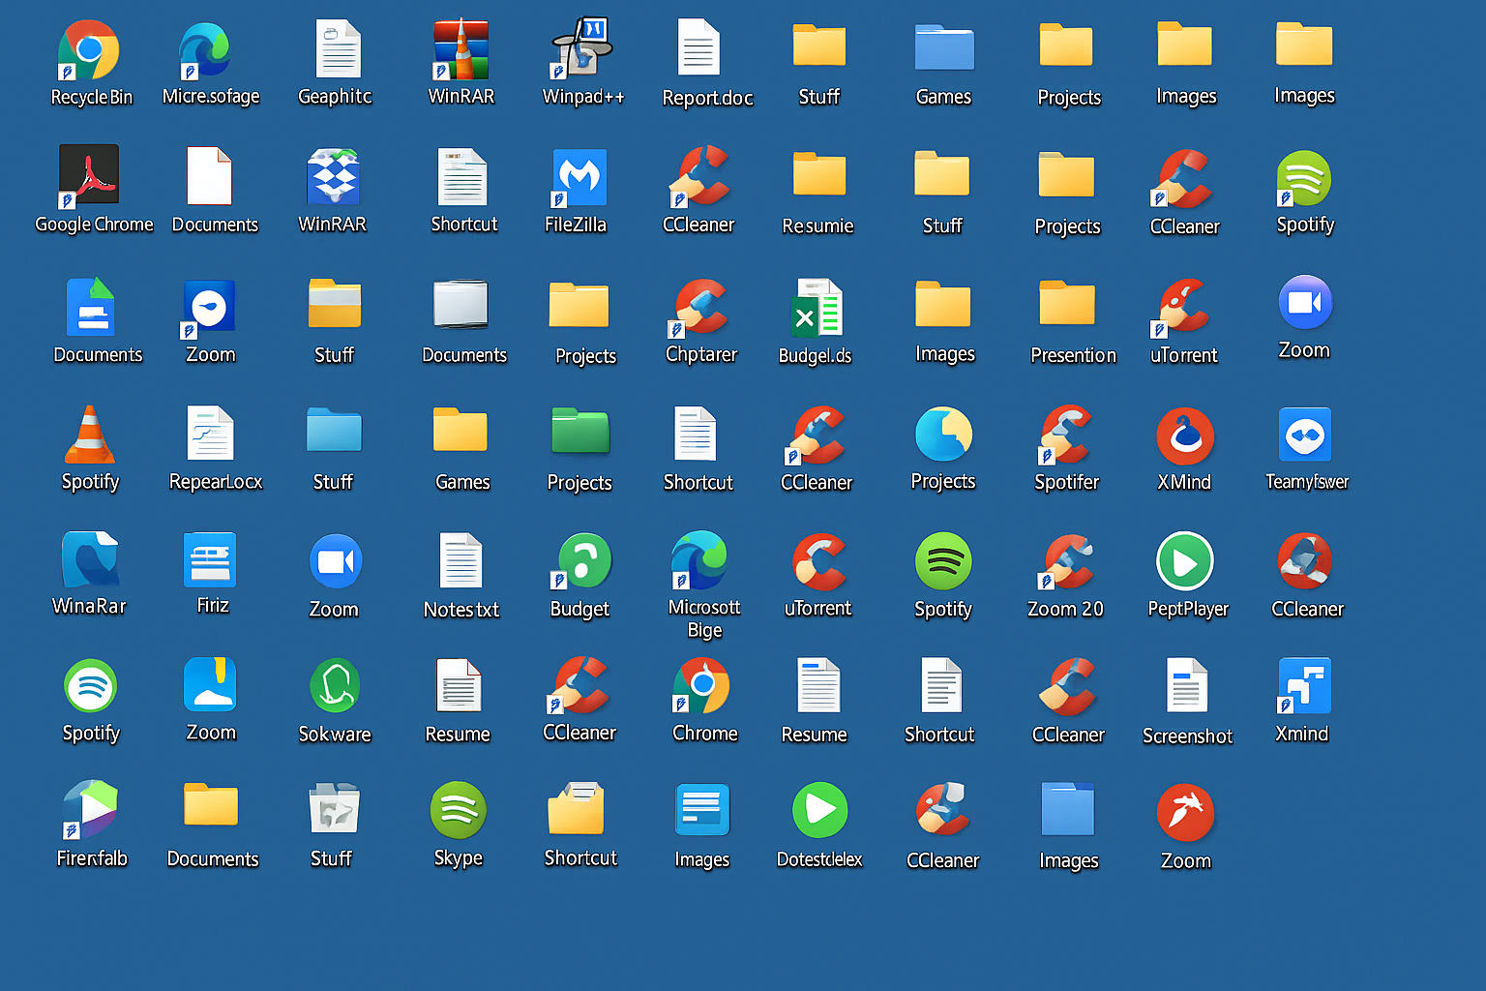Image resolution: width=1486 pixels, height=991 pixels.
Task: Select the Dotestdelex green play icon
Action: [x=820, y=810]
